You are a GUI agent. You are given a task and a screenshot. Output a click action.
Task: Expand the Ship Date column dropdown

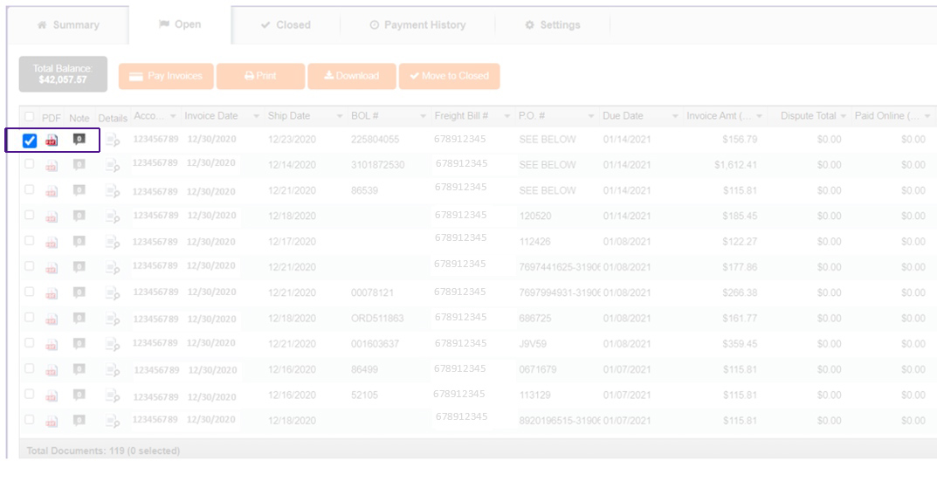click(340, 116)
